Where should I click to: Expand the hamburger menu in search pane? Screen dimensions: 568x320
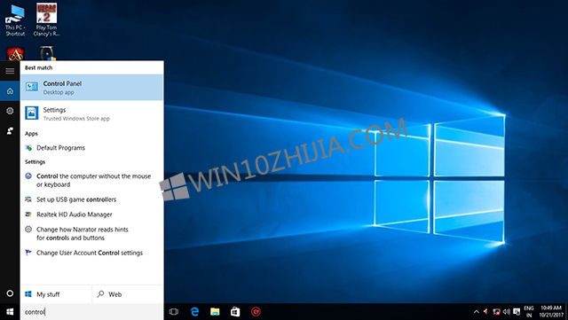[x=10, y=71]
